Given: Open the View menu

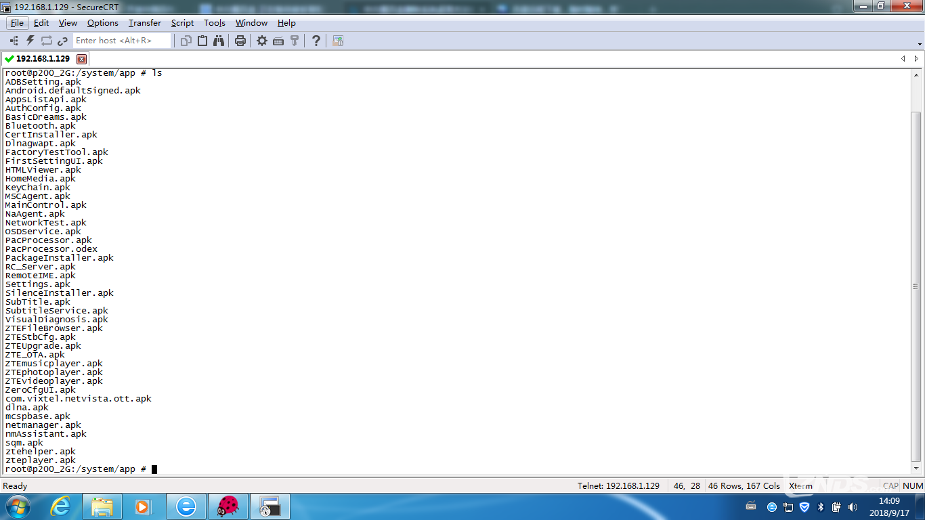Looking at the screenshot, I should pyautogui.click(x=68, y=23).
